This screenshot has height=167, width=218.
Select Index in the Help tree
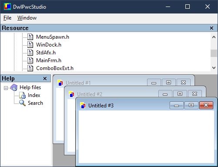[x=34, y=95]
